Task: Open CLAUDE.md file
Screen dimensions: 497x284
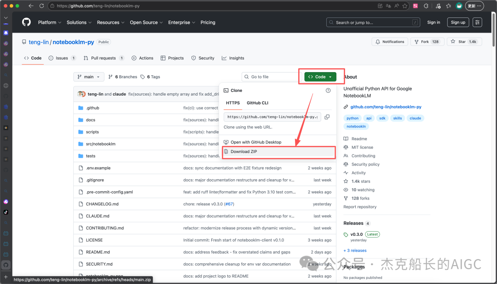Action: [x=98, y=216]
